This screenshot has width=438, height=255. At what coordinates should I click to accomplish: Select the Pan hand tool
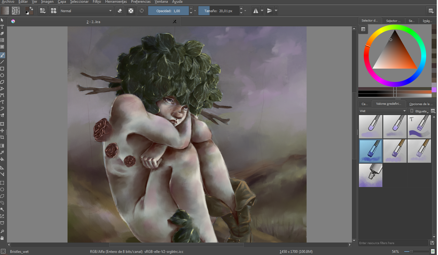(x=2, y=238)
